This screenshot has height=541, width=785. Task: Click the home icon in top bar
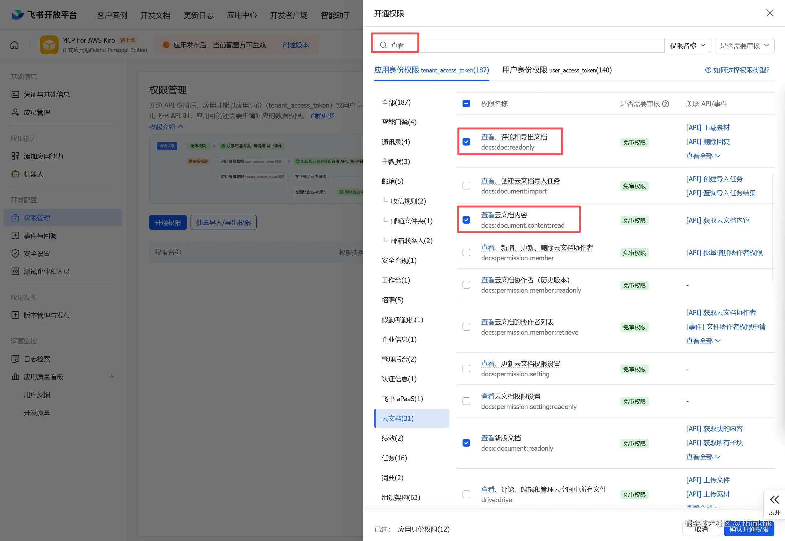14,45
